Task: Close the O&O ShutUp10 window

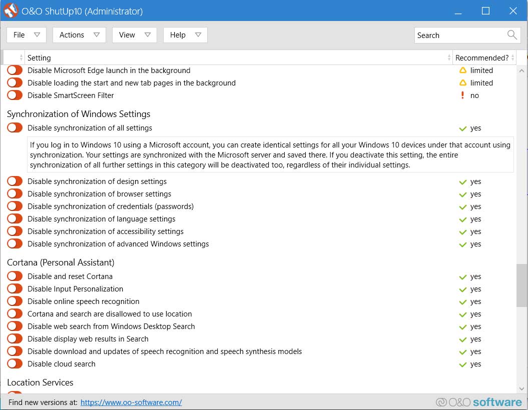Action: tap(513, 11)
